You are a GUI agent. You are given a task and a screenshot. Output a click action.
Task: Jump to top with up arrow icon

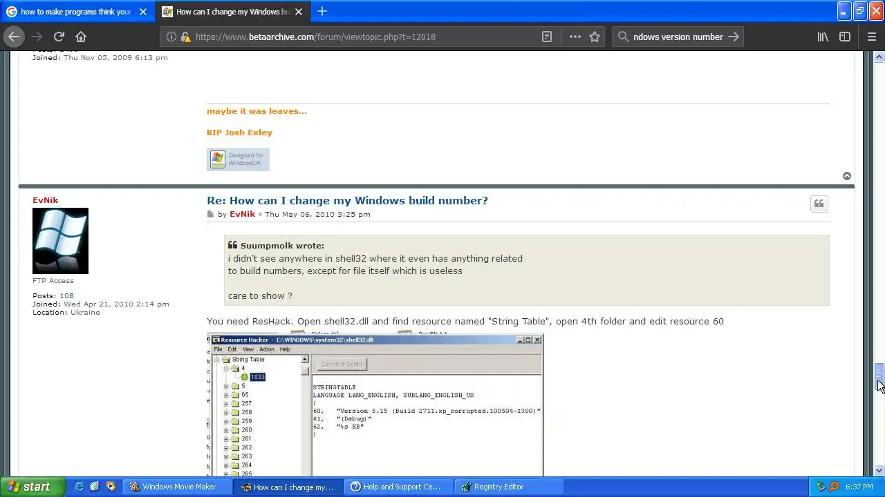847,176
